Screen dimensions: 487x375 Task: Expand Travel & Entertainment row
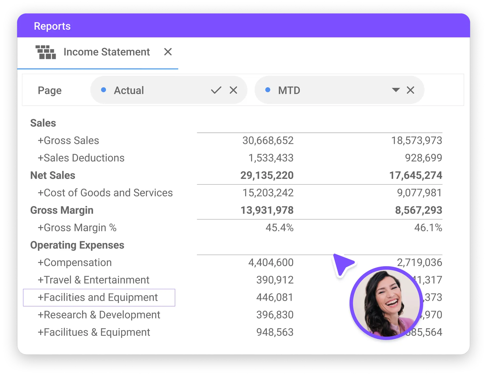tap(41, 280)
